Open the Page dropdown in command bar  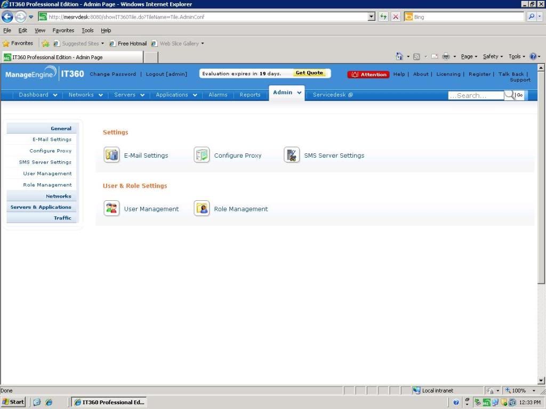[469, 56]
